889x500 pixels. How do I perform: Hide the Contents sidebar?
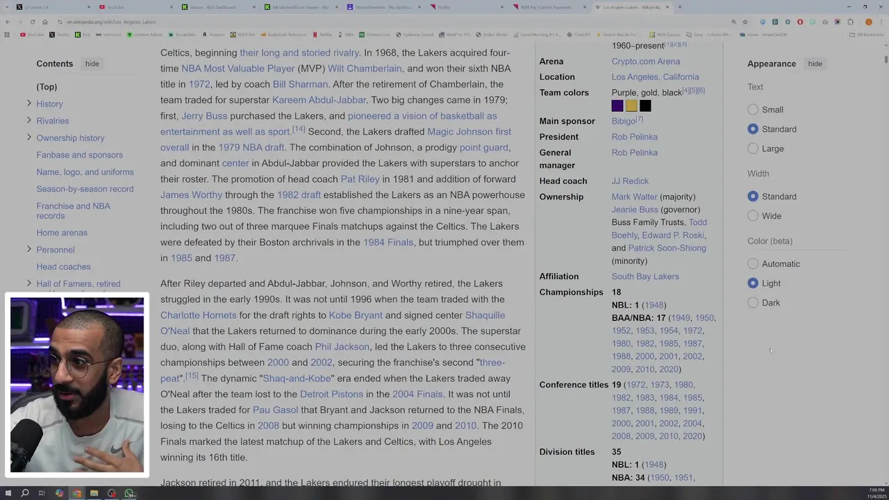pyautogui.click(x=92, y=64)
